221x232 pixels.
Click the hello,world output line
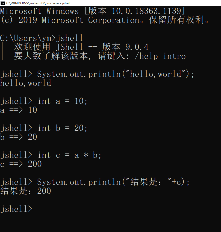(x=25, y=83)
